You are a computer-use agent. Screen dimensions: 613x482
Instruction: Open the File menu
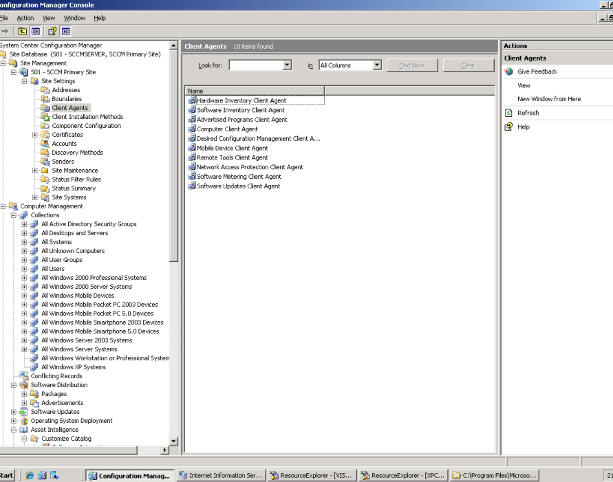[4, 18]
